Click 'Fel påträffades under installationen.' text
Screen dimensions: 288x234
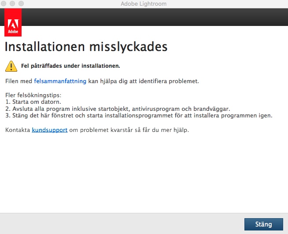coord(70,66)
